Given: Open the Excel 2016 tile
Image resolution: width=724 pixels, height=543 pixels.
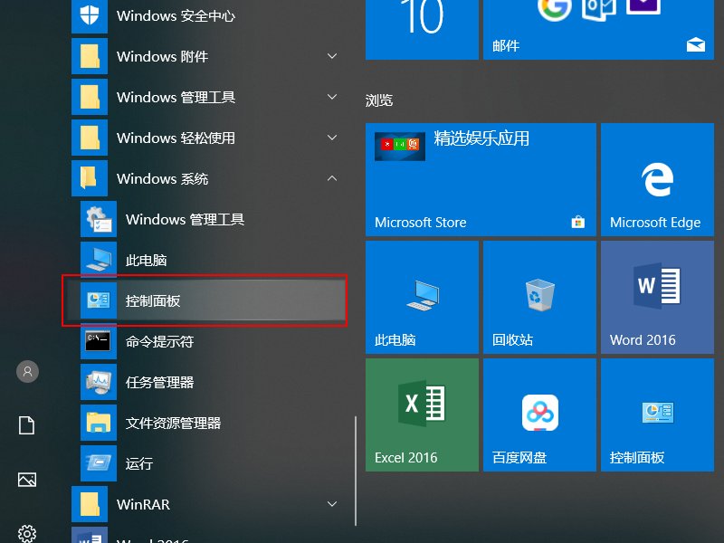Looking at the screenshot, I should (422, 414).
